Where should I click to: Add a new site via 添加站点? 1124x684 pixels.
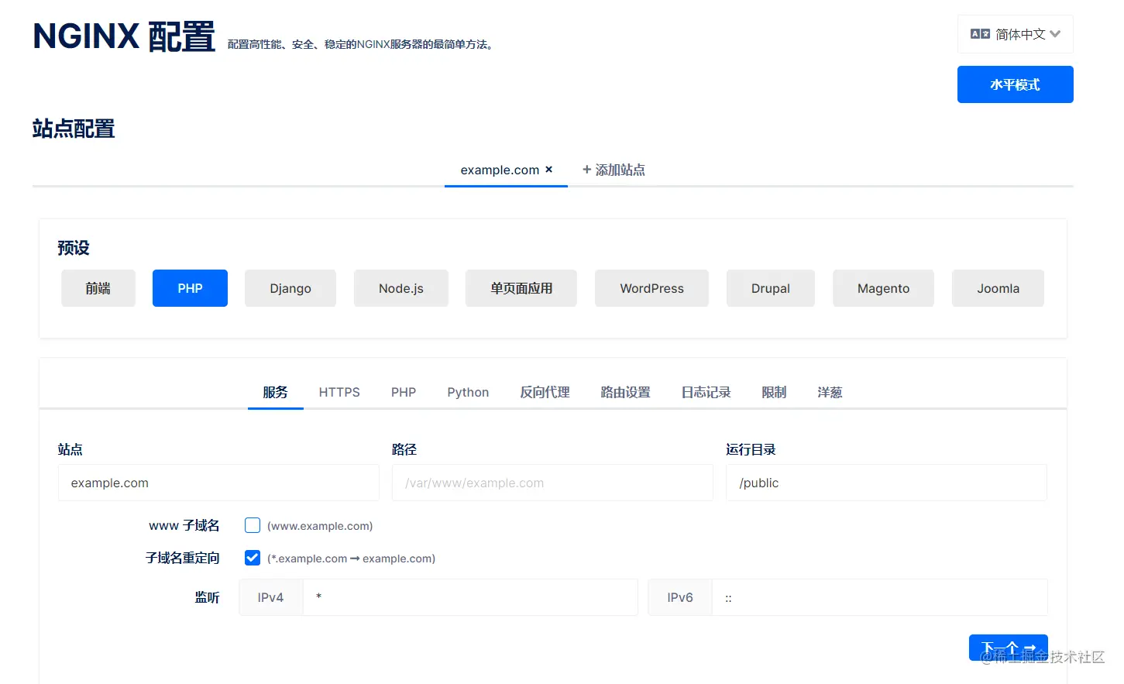pyautogui.click(x=614, y=170)
